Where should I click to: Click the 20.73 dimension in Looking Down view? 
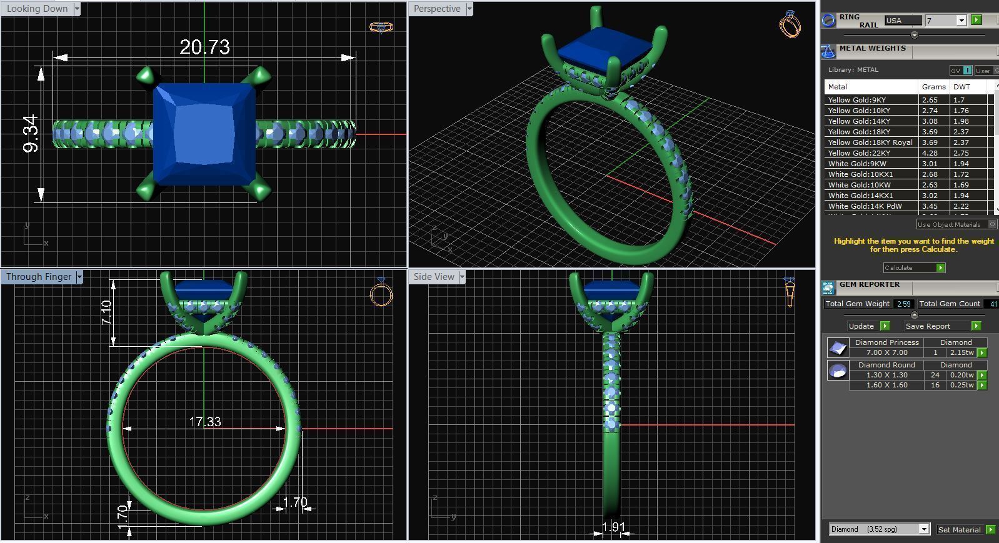pyautogui.click(x=204, y=47)
